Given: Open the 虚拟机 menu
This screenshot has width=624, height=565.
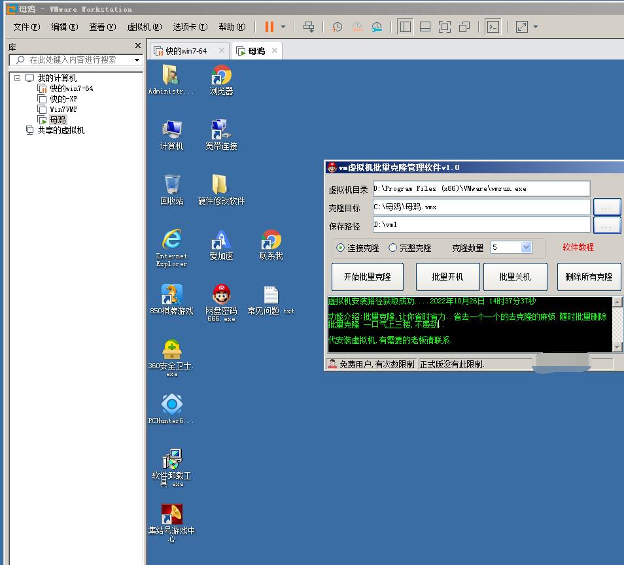Looking at the screenshot, I should [x=144, y=27].
